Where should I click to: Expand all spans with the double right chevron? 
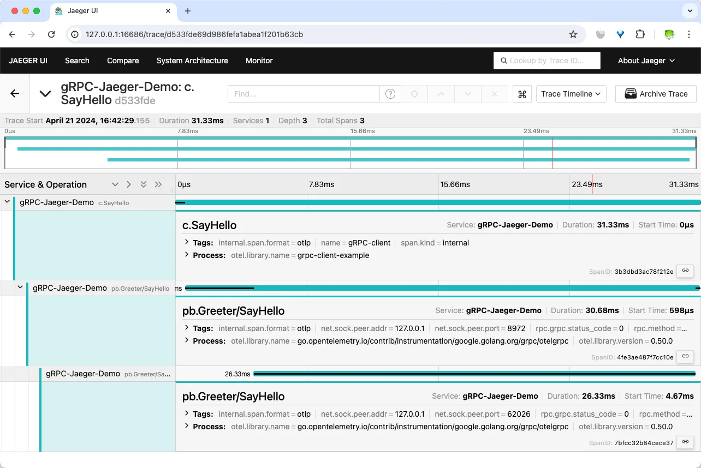coord(158,184)
